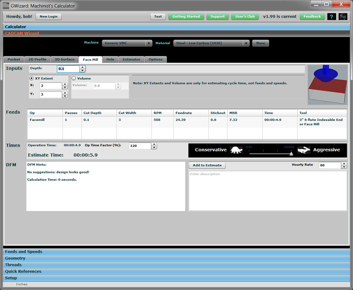The height and width of the screenshot is (290, 353).
Task: Click the Conservative-Aggressive slider handle
Action: pyautogui.click(x=291, y=154)
